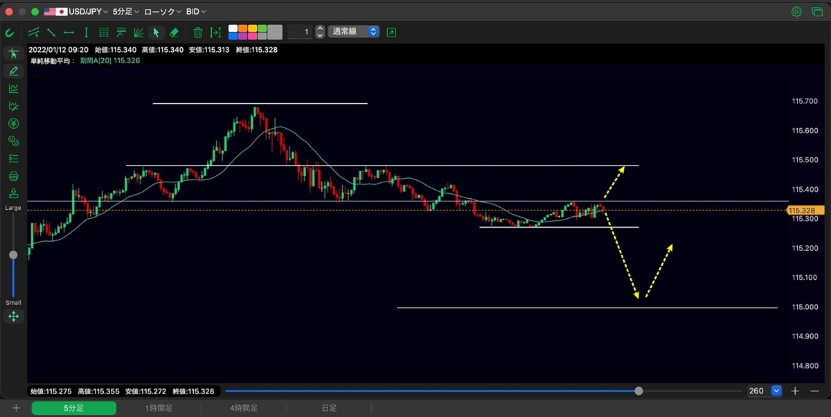Viewport: 831px width, 417px height.
Task: Add a new chart tab with plus
Action: click(16, 409)
